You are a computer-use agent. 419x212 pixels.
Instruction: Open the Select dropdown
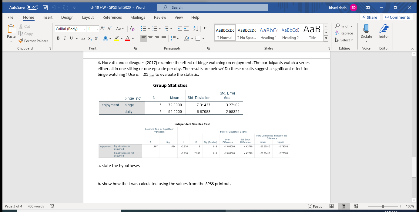344,40
